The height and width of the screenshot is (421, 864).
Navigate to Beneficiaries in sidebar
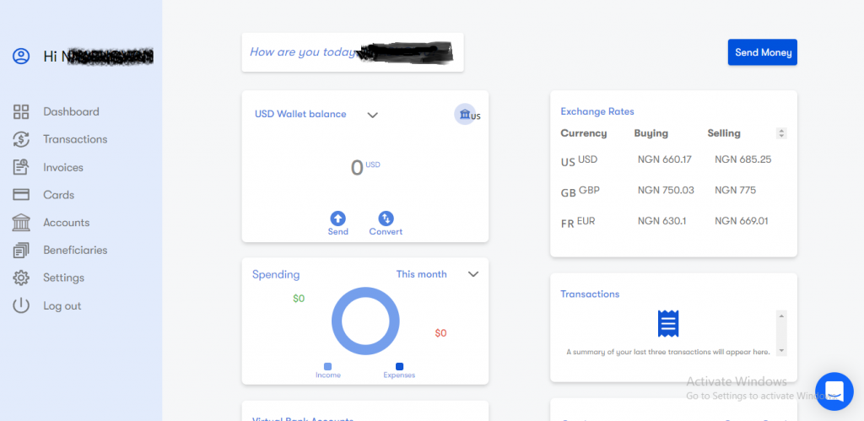click(x=75, y=251)
